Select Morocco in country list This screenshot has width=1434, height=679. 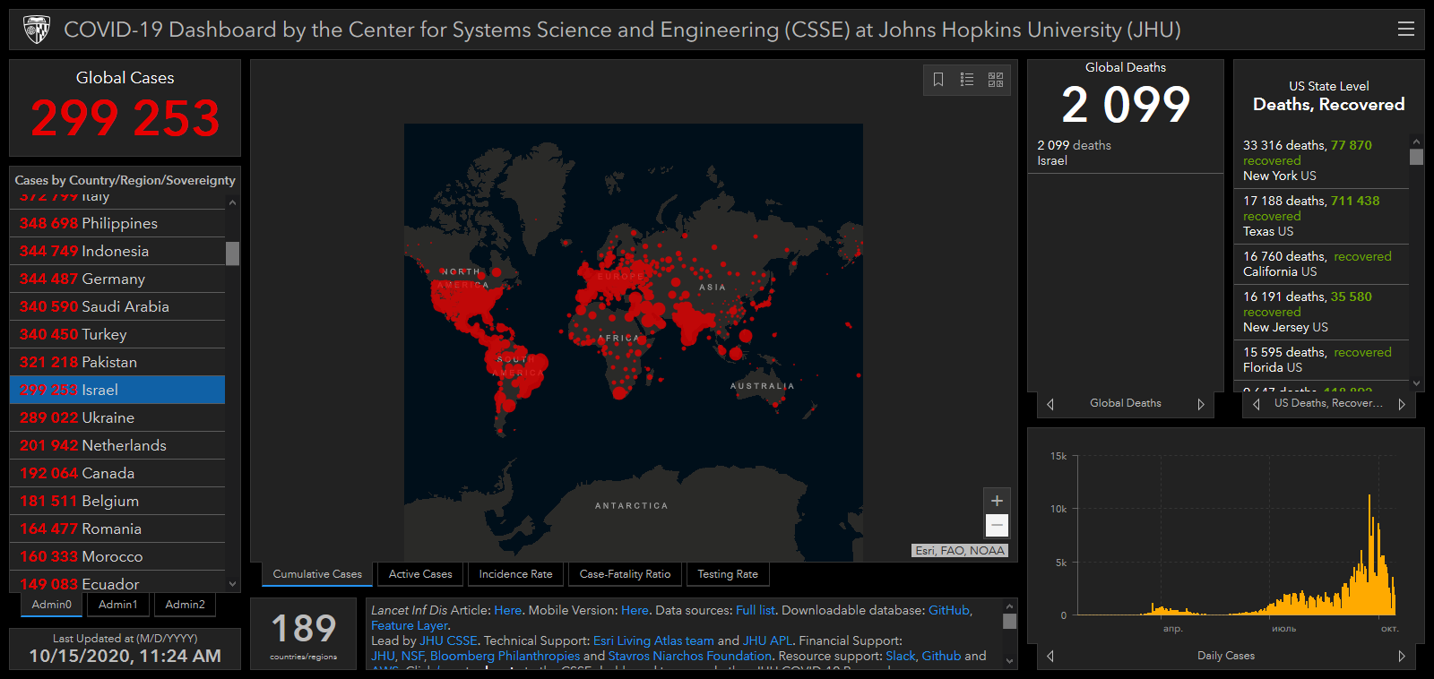tap(117, 556)
